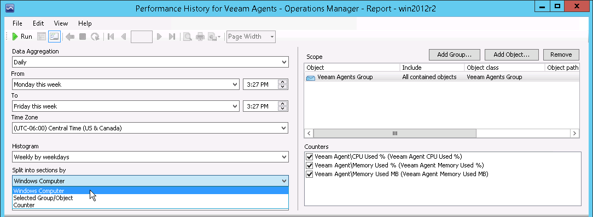Open the View menu
This screenshot has height=217, width=593.
pyautogui.click(x=61, y=23)
